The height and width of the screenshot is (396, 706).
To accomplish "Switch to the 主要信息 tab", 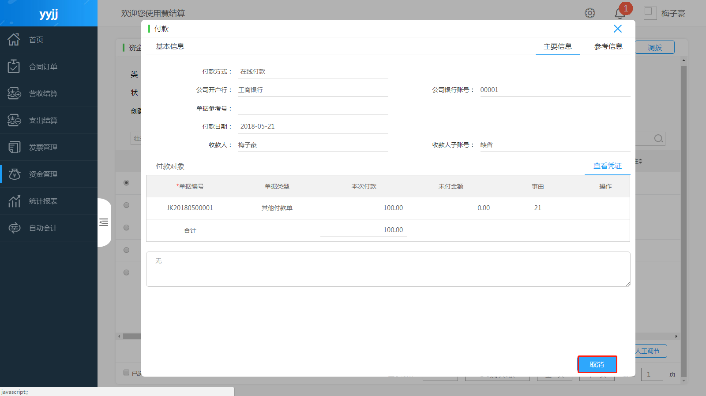I will pos(557,47).
